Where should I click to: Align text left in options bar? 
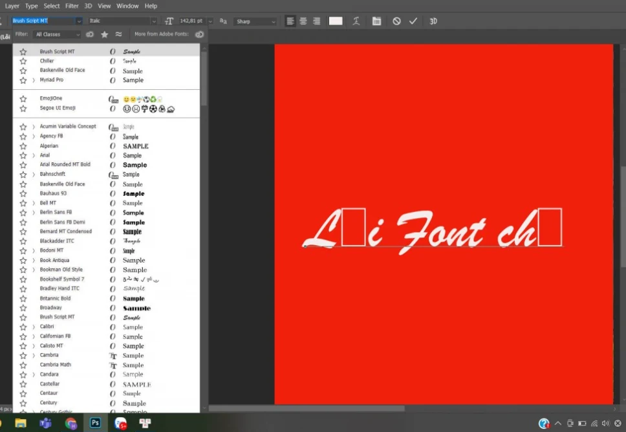point(290,21)
